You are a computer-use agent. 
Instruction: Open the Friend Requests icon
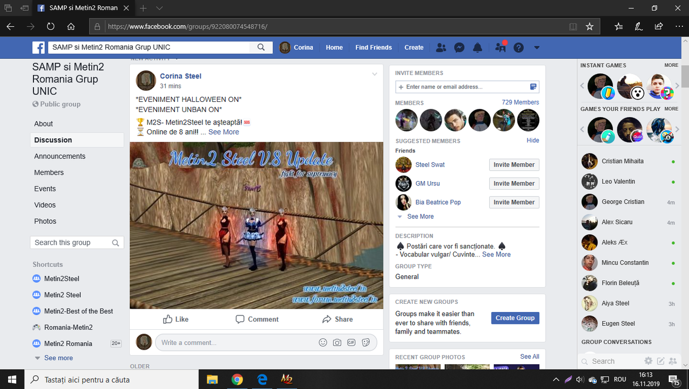click(x=441, y=47)
